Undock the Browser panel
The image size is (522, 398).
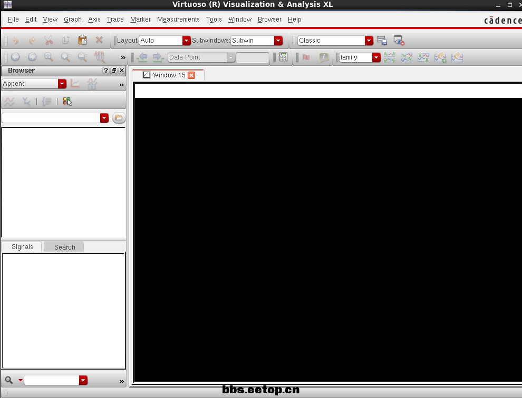(x=114, y=71)
